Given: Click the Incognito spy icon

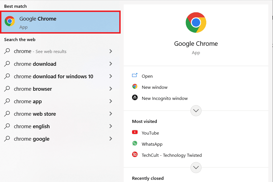Looking at the screenshot, I should point(135,97).
